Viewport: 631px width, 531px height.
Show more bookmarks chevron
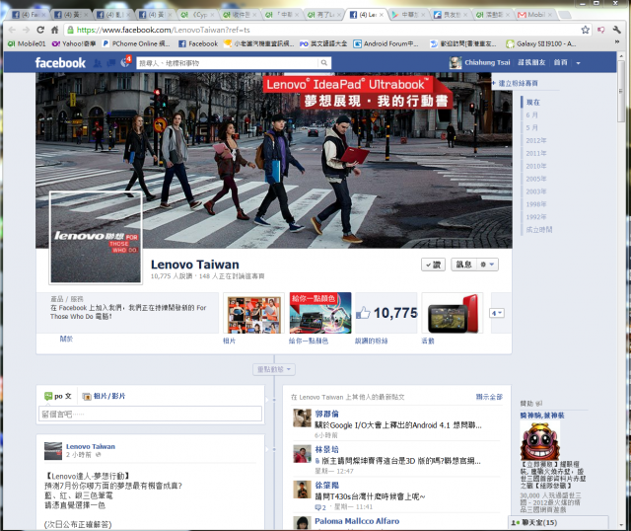pos(617,41)
